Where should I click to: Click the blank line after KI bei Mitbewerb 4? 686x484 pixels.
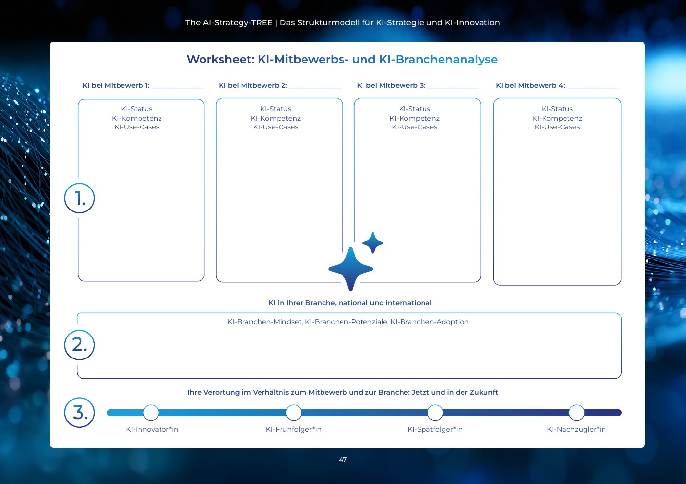coord(593,87)
